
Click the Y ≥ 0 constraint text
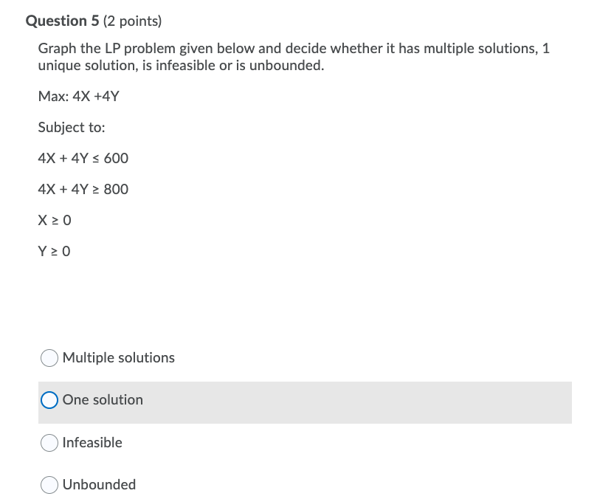[54, 251]
